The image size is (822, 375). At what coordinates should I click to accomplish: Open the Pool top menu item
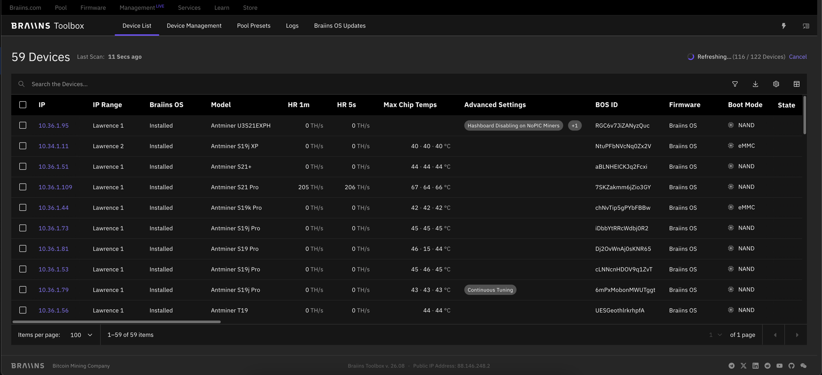point(61,7)
